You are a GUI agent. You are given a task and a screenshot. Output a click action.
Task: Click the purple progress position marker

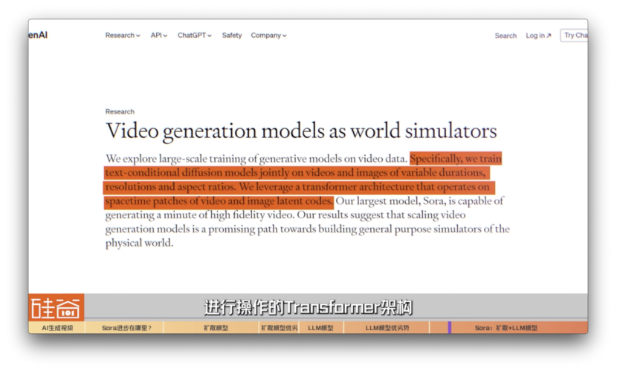coord(450,327)
